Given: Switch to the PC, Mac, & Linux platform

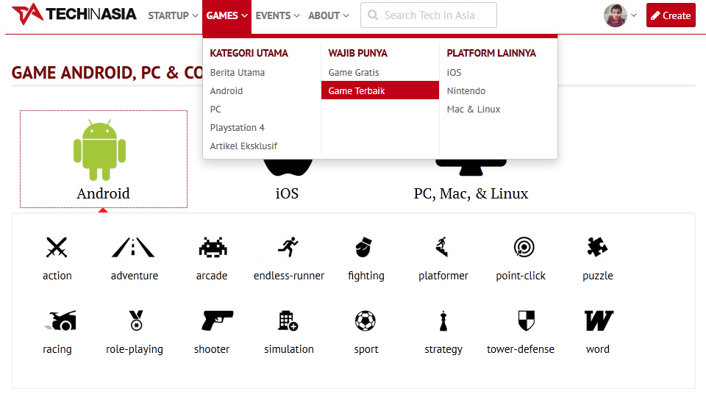Looking at the screenshot, I should [x=471, y=193].
